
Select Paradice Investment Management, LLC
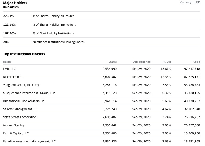tap(29, 142)
